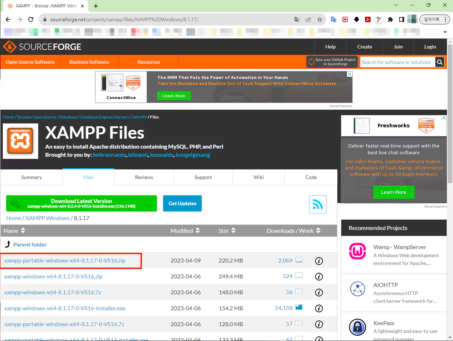
Task: Click Create in top navigation
Action: [365, 47]
